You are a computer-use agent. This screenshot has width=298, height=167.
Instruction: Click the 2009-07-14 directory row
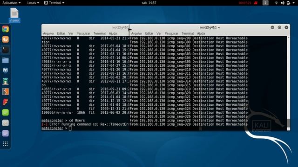point(86,58)
